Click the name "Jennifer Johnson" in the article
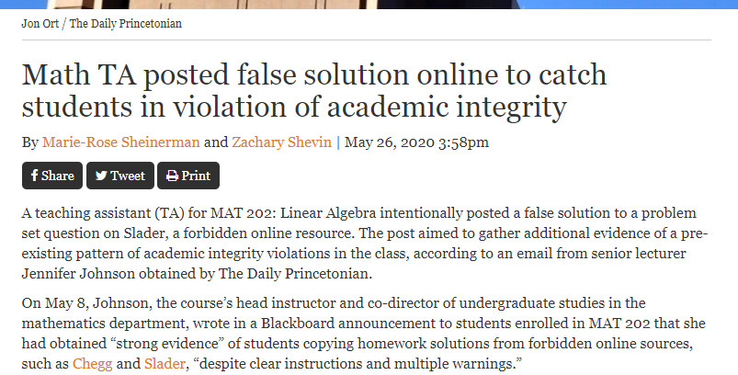The height and width of the screenshot is (375, 738). tap(75, 274)
